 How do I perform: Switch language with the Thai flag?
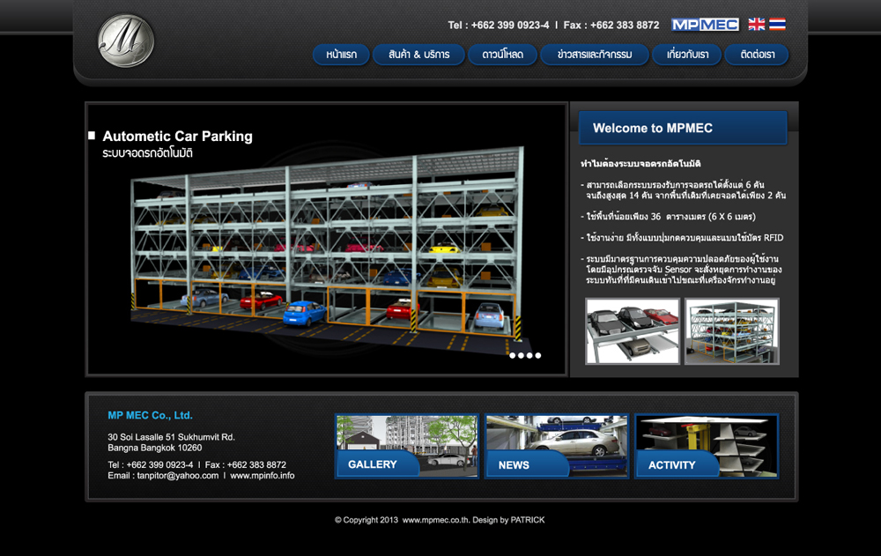point(777,24)
